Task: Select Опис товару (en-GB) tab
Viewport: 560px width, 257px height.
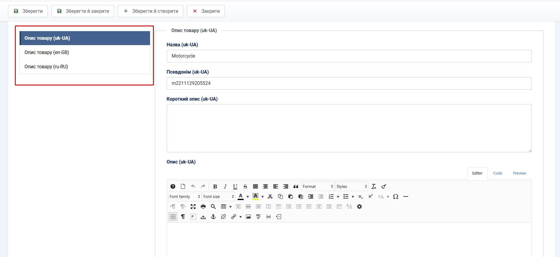Action: (47, 52)
